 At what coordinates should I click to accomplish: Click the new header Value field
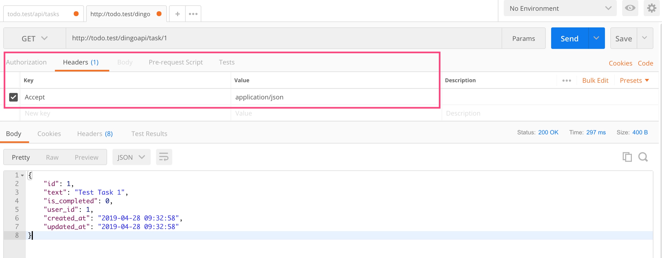pyautogui.click(x=336, y=113)
